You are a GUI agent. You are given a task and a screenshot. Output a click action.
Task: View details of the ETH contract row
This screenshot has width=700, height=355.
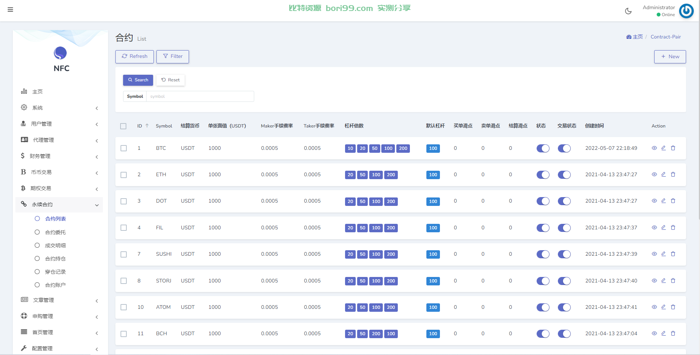point(654,174)
